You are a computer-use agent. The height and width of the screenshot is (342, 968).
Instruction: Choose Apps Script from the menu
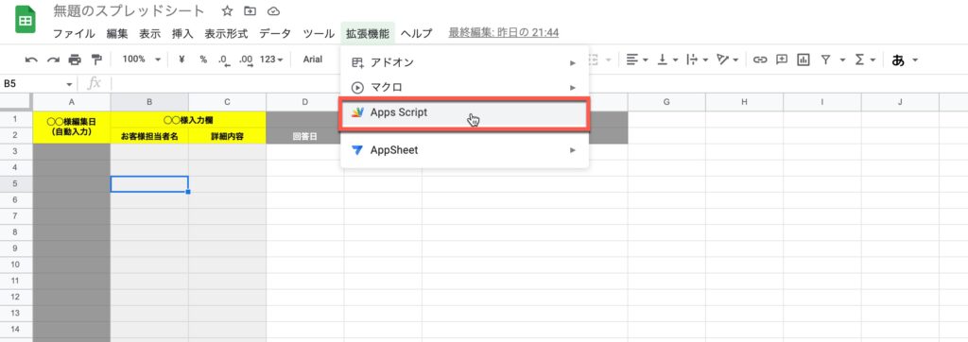(464, 113)
